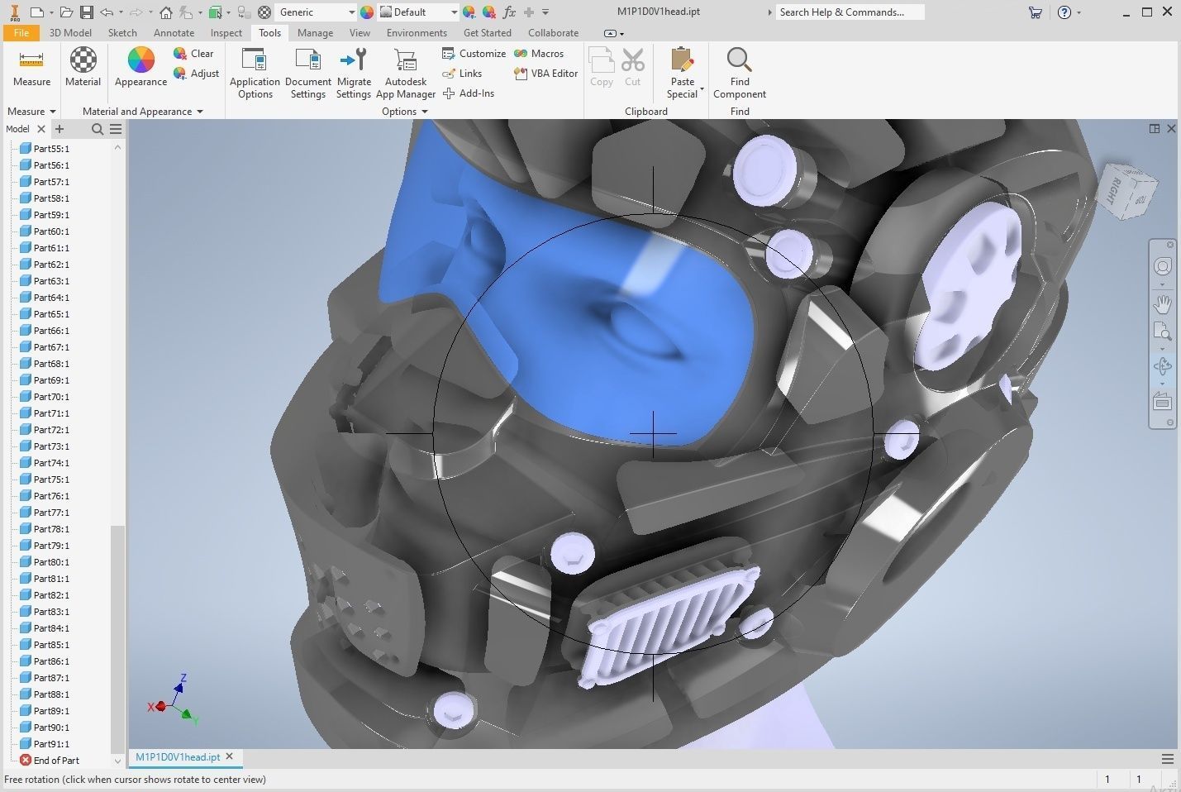Screen dimensions: 1181x792
Task: Click the Add-Ins button
Action: 469,93
